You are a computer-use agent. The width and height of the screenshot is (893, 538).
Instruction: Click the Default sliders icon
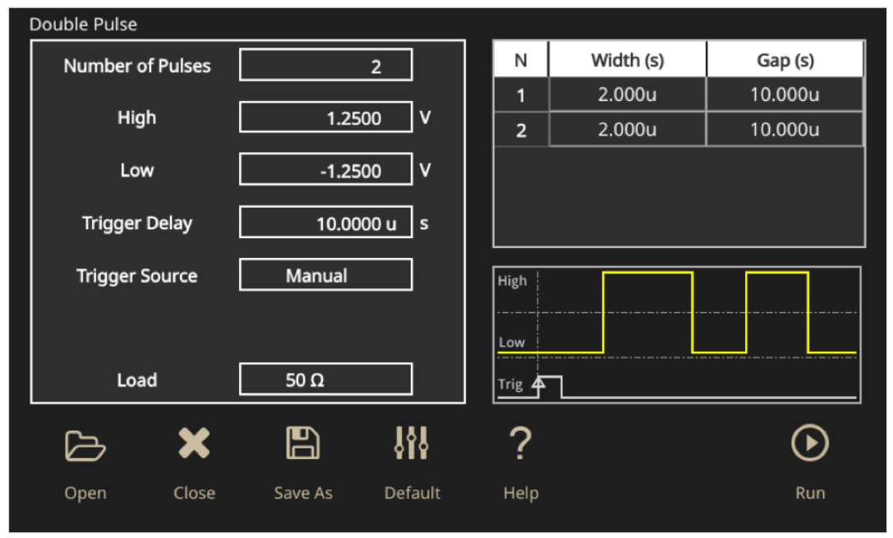[x=412, y=443]
